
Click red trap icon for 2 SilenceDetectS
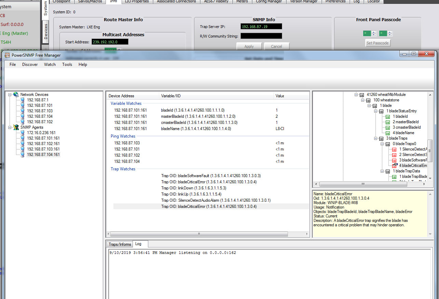[x=394, y=155]
